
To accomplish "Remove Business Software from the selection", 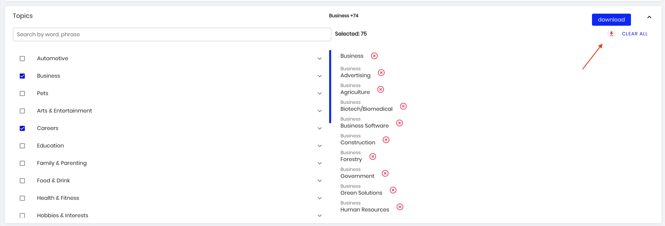I will [x=400, y=123].
